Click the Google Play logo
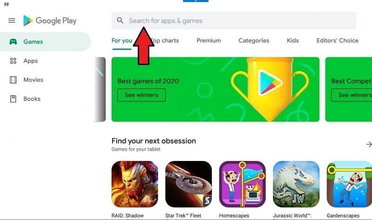 coord(50,20)
